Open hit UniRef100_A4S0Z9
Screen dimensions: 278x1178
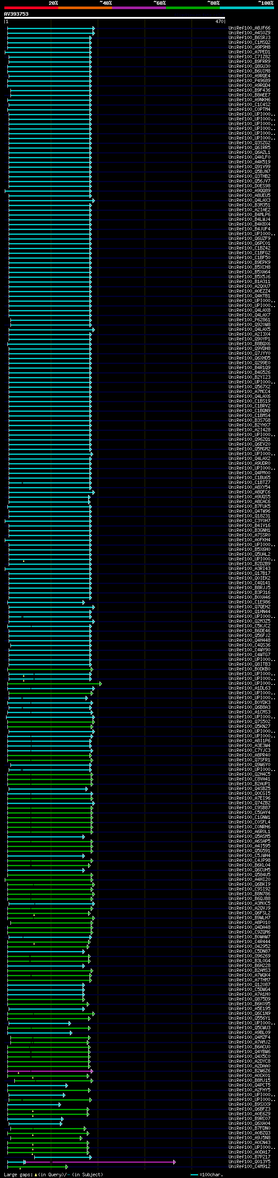pyautogui.click(x=249, y=33)
